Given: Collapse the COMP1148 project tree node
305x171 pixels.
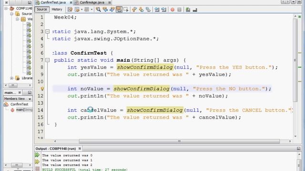Looking at the screenshot, I should pos(6,9).
